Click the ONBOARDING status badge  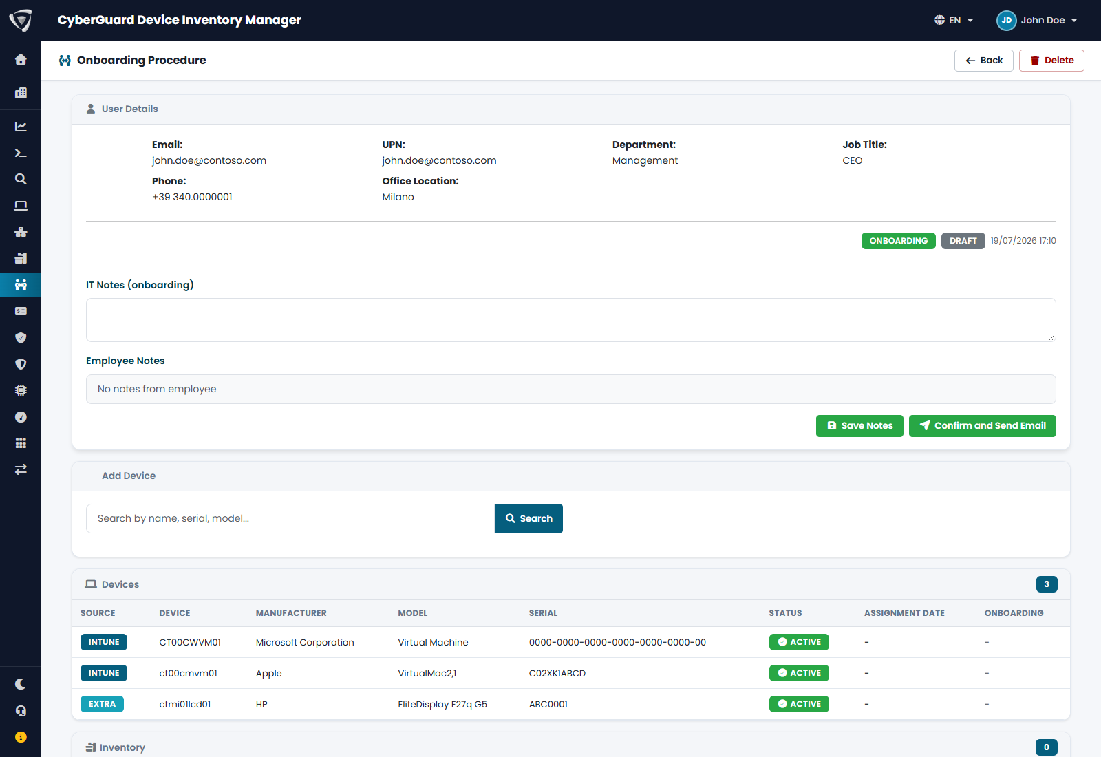click(898, 241)
